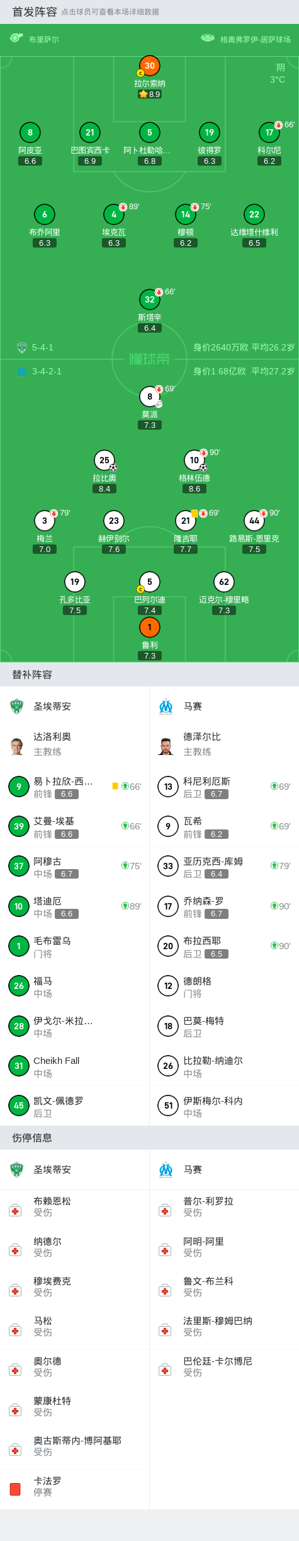Image resolution: width=299 pixels, height=1541 pixels.
Task: Click referee 布里萨尔 label
Action: pos(44,39)
